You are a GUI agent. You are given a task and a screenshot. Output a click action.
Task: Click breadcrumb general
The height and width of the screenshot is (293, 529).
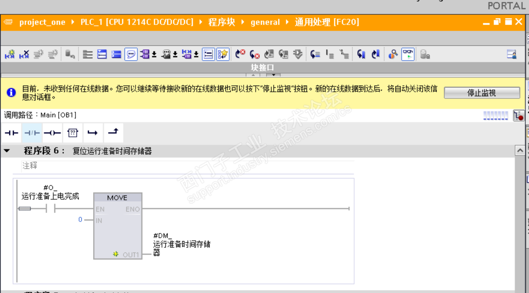[265, 22]
